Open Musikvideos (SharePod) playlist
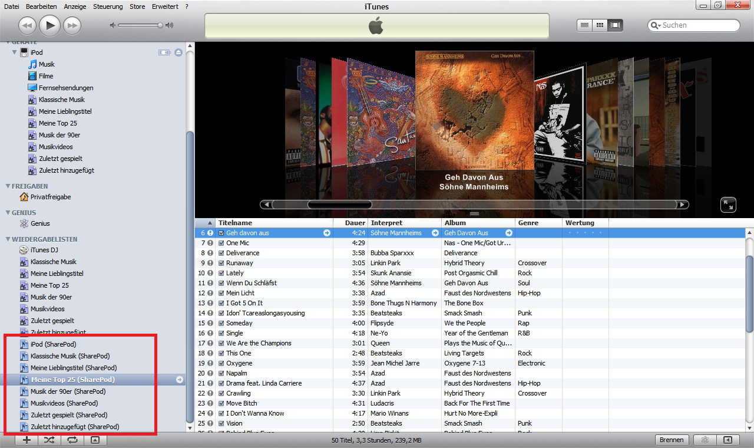Screen dimensions: 754x448 click(x=64, y=403)
